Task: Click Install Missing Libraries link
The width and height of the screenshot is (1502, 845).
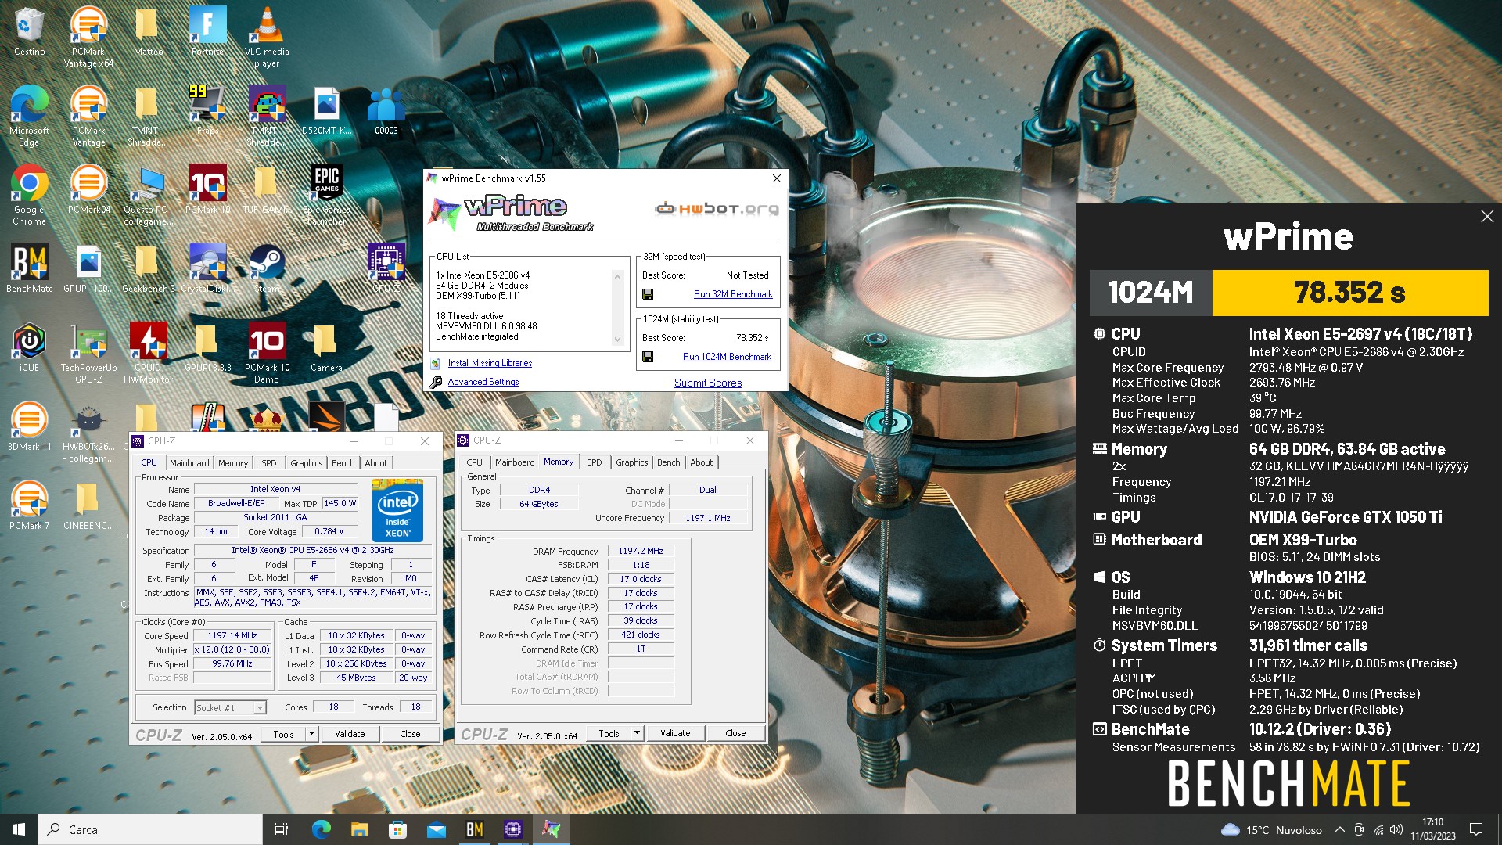Action: 490,363
